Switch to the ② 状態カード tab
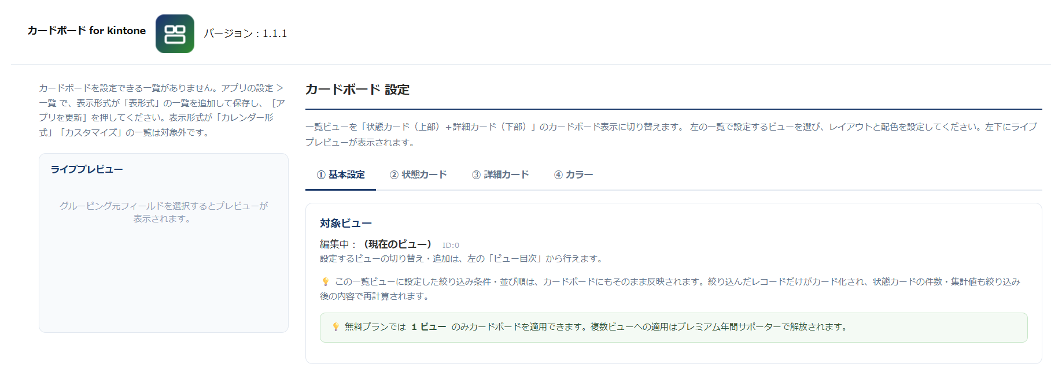Screen dimensions: 1051x375 tap(418, 174)
